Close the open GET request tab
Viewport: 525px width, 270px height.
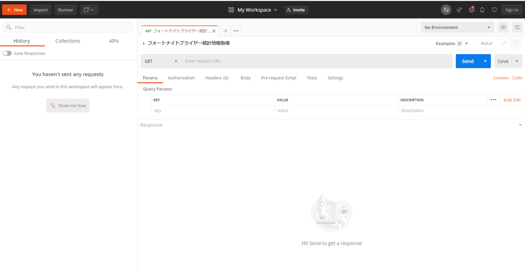pos(214,31)
